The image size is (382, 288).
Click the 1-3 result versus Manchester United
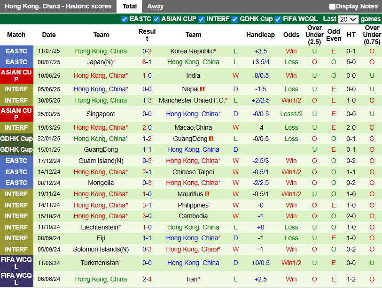click(x=147, y=100)
